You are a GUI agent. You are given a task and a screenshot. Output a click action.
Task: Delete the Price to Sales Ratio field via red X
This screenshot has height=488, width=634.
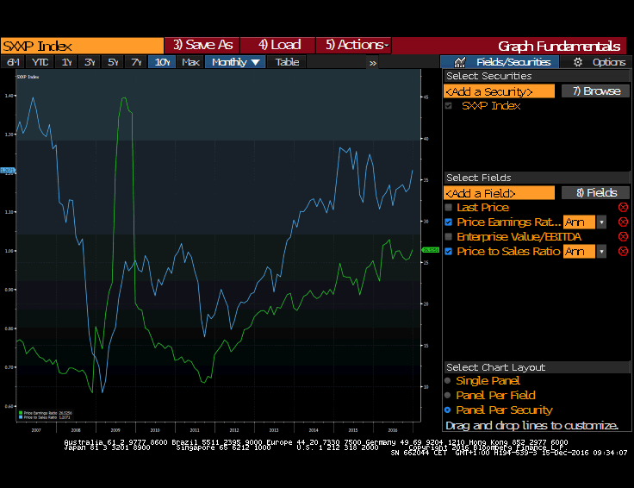tap(623, 251)
